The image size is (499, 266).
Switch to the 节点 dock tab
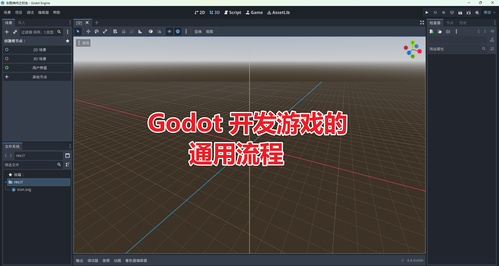coord(450,23)
